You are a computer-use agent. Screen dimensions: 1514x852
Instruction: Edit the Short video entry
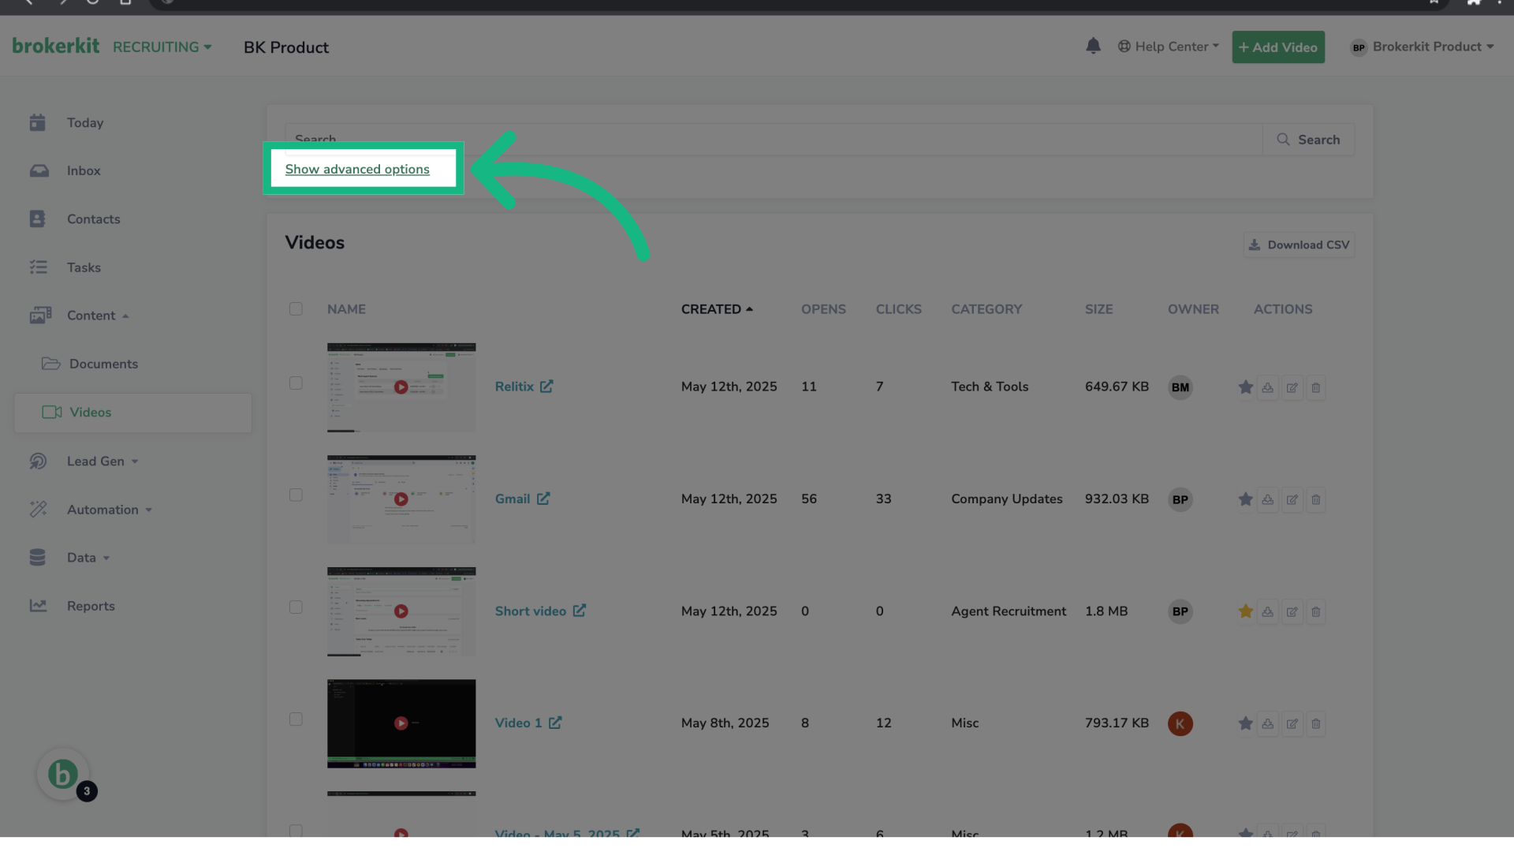[1292, 611]
